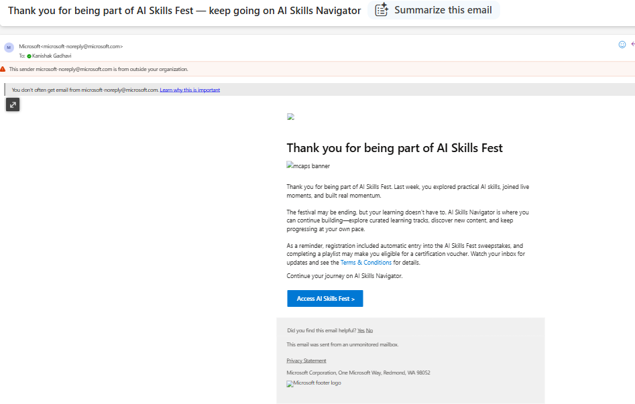Select the mcaps banner image
This screenshot has height=404, width=635.
pos(308,165)
